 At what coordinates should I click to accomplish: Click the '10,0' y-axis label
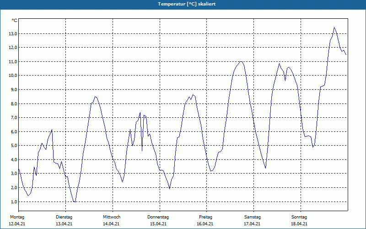tap(13, 76)
